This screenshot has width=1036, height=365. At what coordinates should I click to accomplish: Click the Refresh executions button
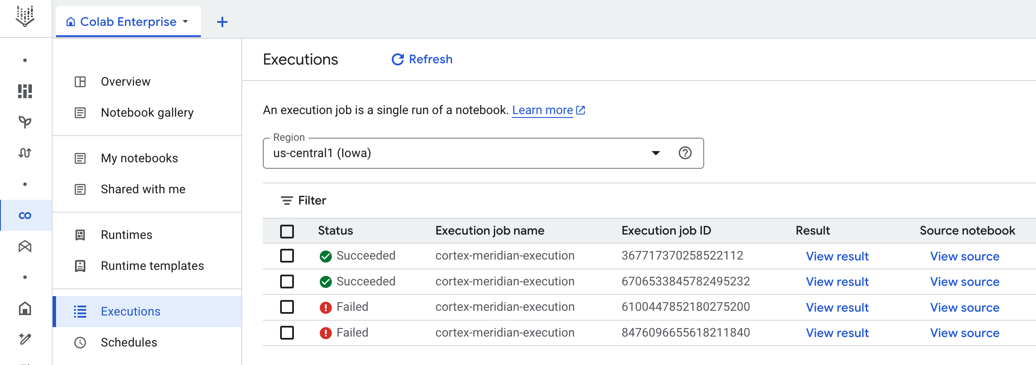point(422,59)
